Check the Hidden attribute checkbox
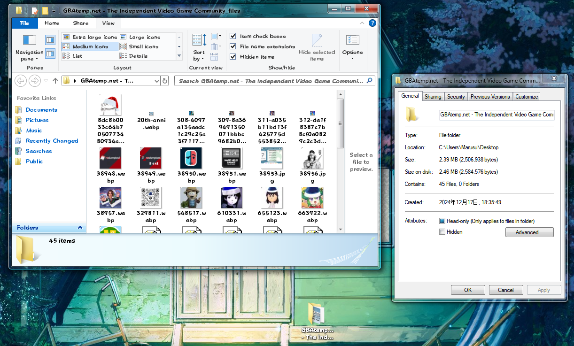Image resolution: width=574 pixels, height=346 pixels. point(442,232)
